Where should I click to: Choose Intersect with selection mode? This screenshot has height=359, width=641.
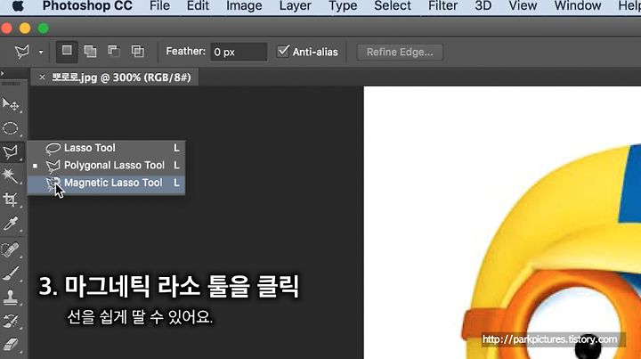(138, 52)
